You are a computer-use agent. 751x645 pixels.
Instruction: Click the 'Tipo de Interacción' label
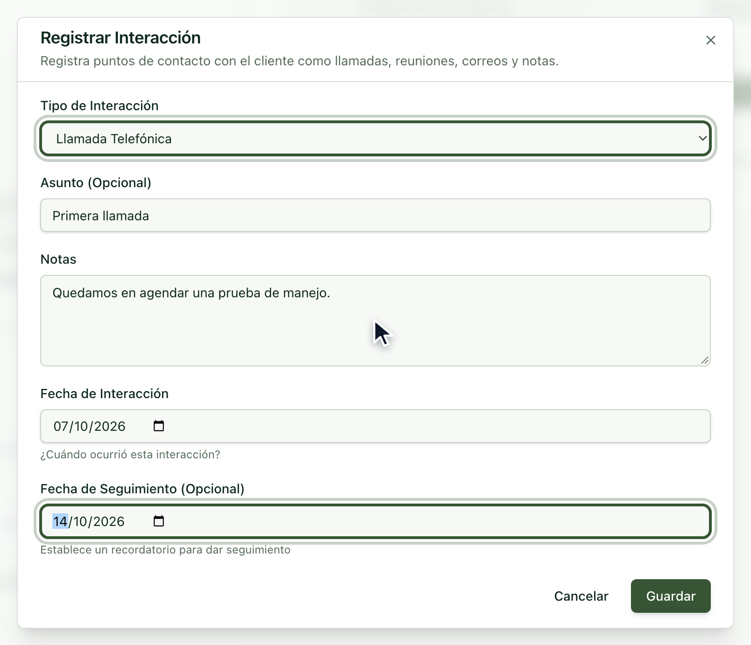click(x=99, y=105)
